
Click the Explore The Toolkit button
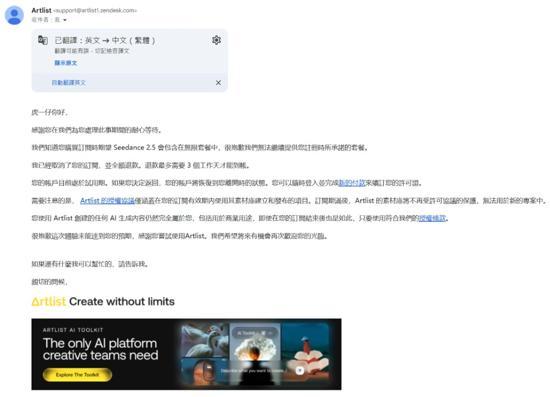(78, 375)
